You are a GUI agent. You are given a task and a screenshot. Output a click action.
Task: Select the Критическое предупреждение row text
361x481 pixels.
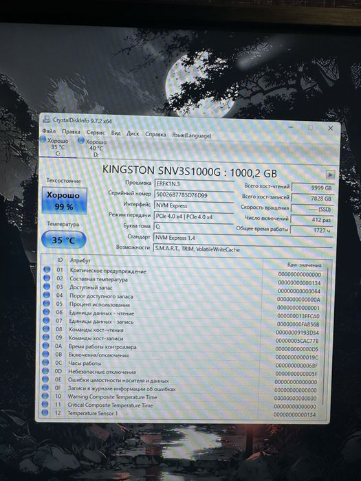[108, 271]
